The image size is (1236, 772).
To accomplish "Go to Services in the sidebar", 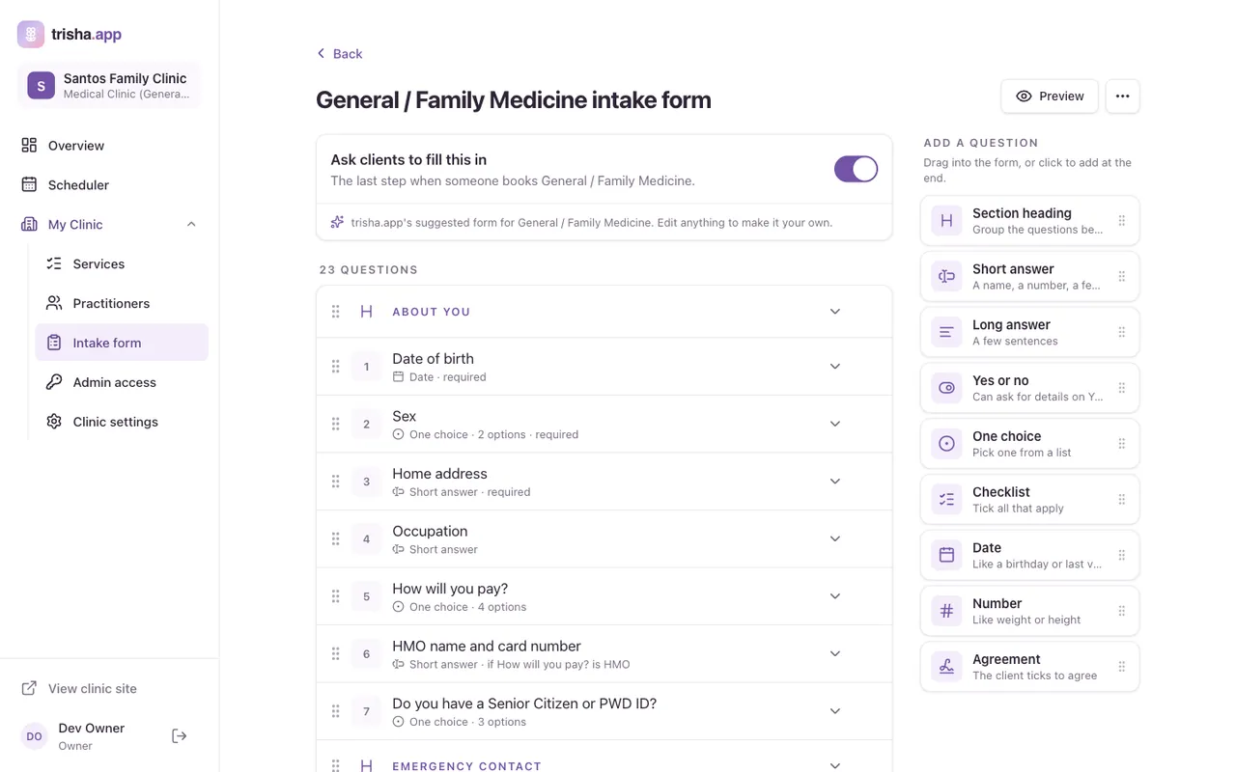I will point(122,264).
